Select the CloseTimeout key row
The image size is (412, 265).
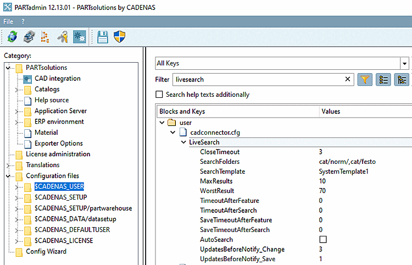point(220,152)
